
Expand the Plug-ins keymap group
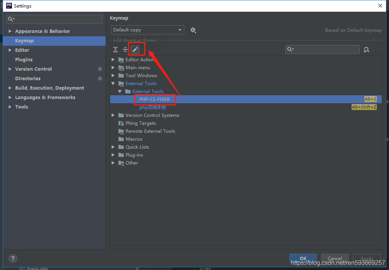point(113,155)
